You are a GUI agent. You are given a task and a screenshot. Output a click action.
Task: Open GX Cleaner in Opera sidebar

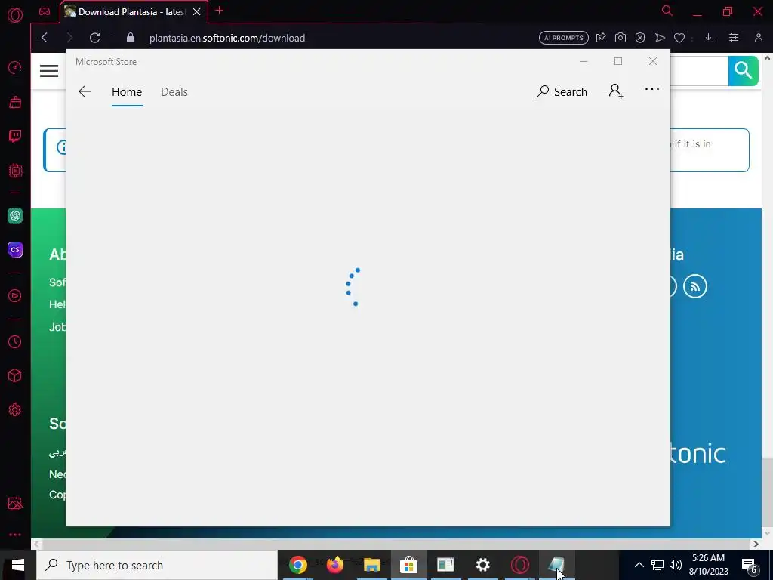pos(15,102)
